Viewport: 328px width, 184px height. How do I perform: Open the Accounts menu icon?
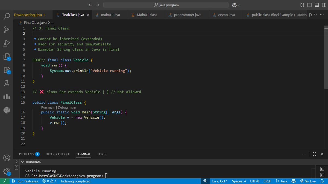[7, 158]
